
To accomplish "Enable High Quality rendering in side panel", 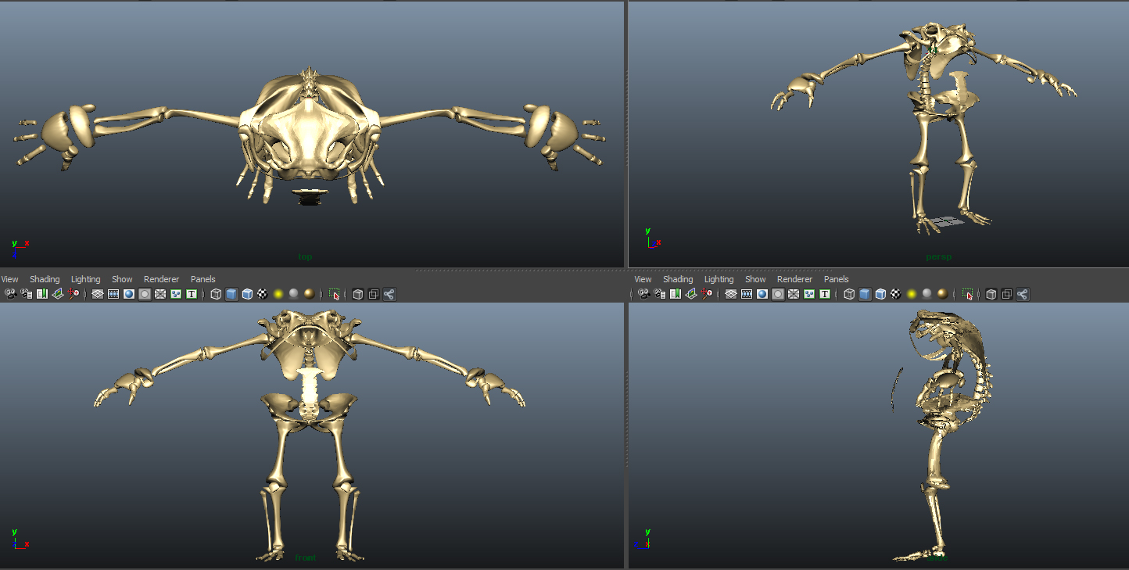I will [x=943, y=294].
